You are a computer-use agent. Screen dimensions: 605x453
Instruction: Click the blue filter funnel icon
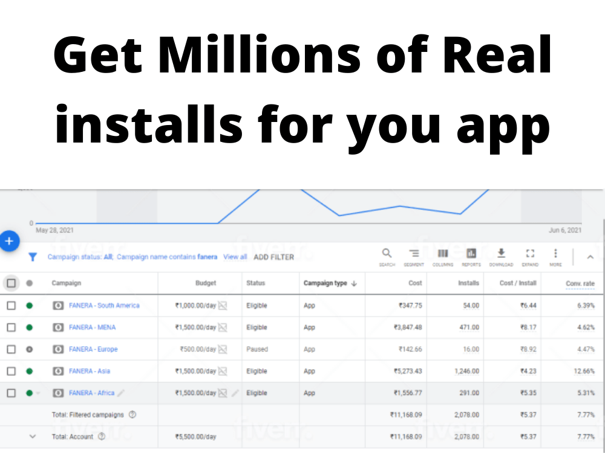point(33,257)
